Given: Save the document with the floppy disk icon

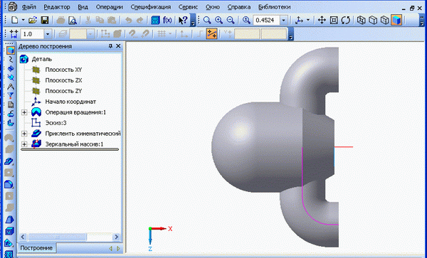Looking at the screenshot, I should 44,20.
